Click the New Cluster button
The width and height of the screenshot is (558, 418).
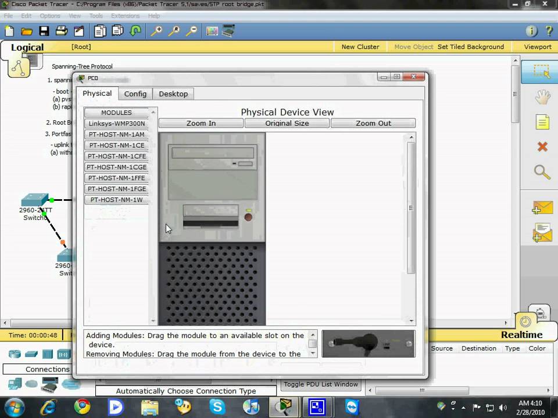[x=360, y=47]
